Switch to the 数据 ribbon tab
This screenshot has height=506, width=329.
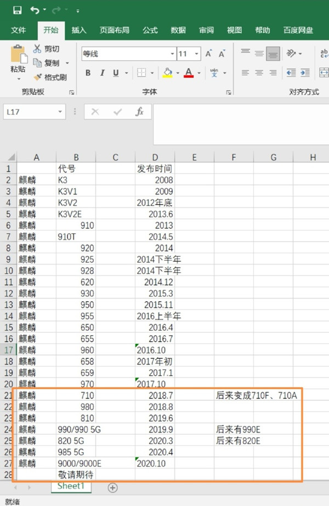click(178, 30)
